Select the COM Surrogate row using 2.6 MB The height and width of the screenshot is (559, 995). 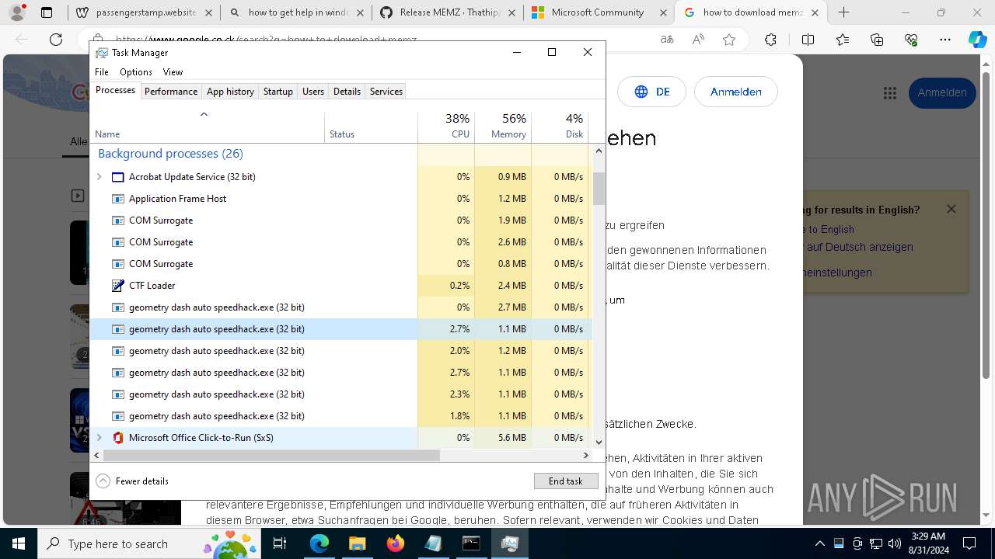(340, 242)
